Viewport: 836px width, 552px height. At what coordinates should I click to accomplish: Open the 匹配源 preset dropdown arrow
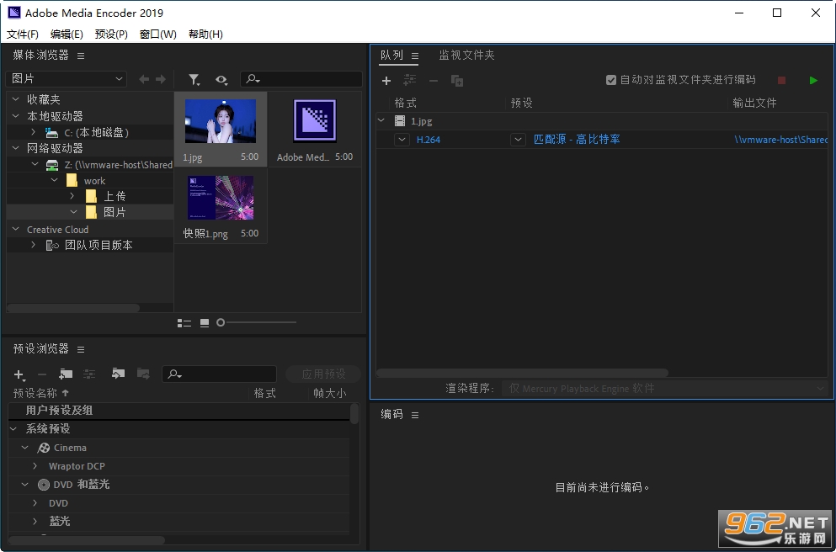(518, 140)
